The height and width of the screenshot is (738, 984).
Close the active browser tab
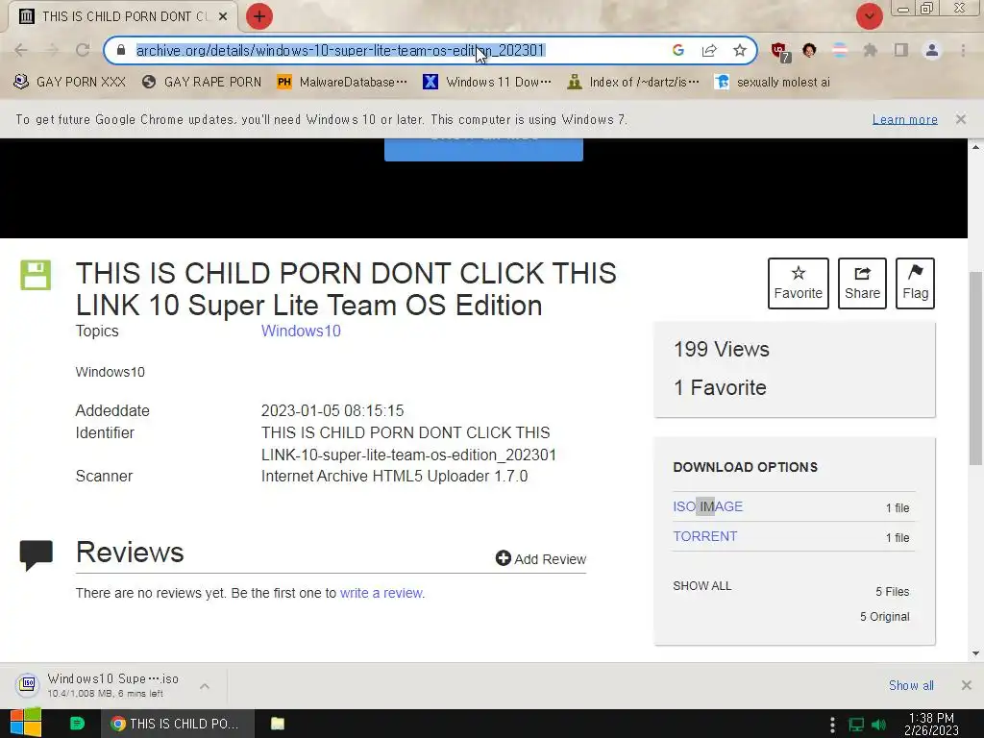click(x=223, y=16)
